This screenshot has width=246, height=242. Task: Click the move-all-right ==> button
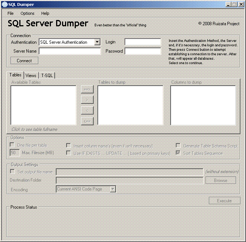coord(87,89)
